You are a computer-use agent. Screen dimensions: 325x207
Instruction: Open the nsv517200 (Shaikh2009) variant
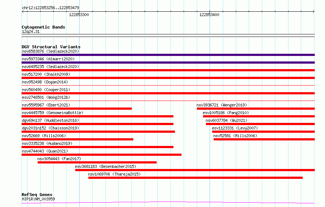pos(46,74)
